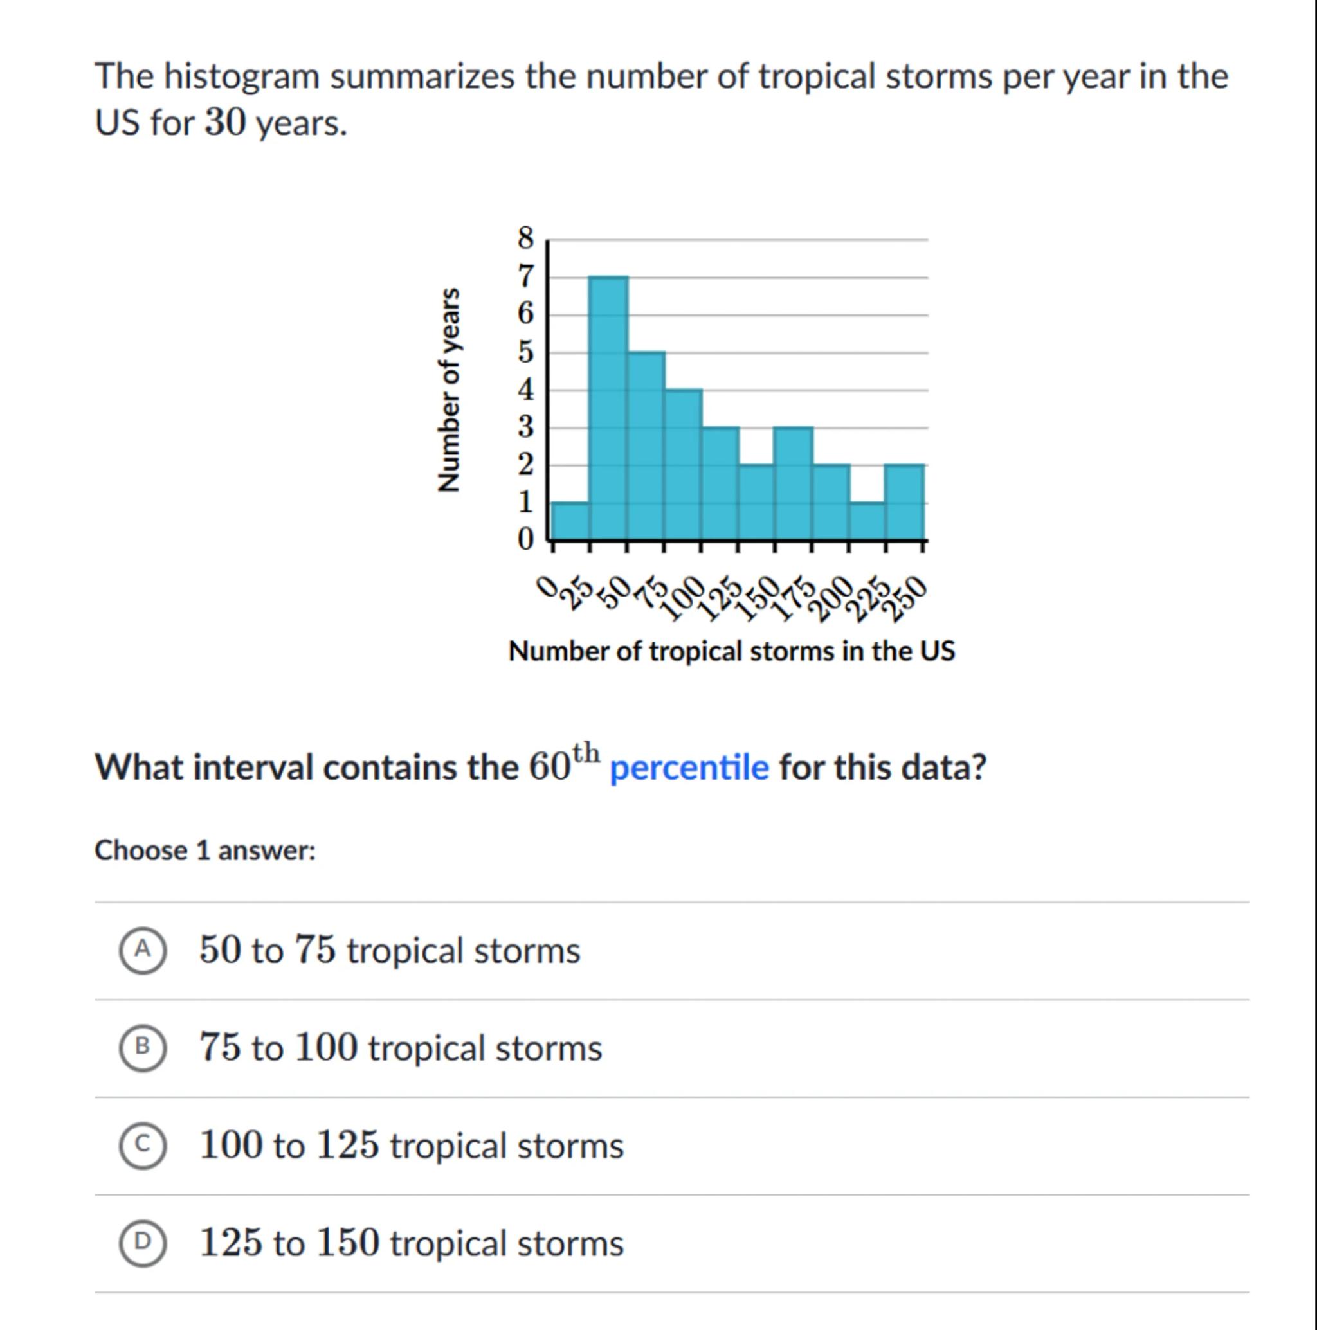Click the "60th" text in the question
Image resolution: width=1317 pixels, height=1330 pixels.
pyautogui.click(x=563, y=764)
